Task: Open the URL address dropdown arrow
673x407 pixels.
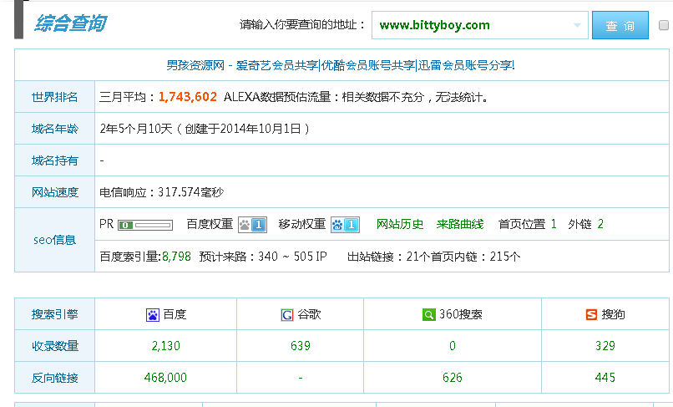Action: (577, 25)
